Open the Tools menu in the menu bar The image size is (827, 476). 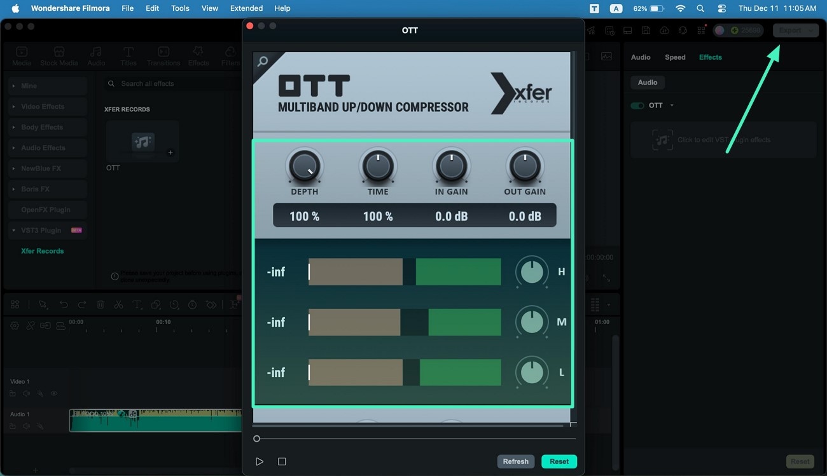[x=179, y=8]
